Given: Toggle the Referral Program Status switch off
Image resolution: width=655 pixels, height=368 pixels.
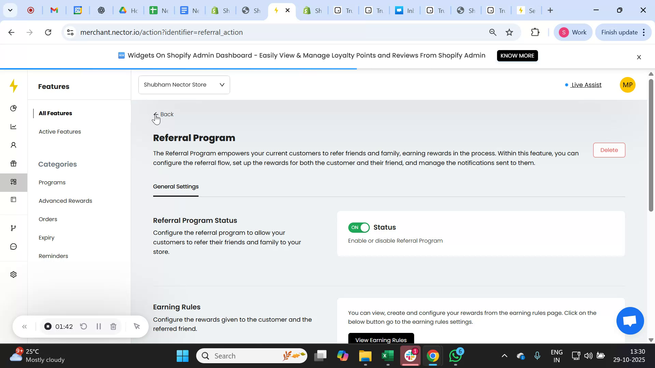Looking at the screenshot, I should pyautogui.click(x=359, y=227).
